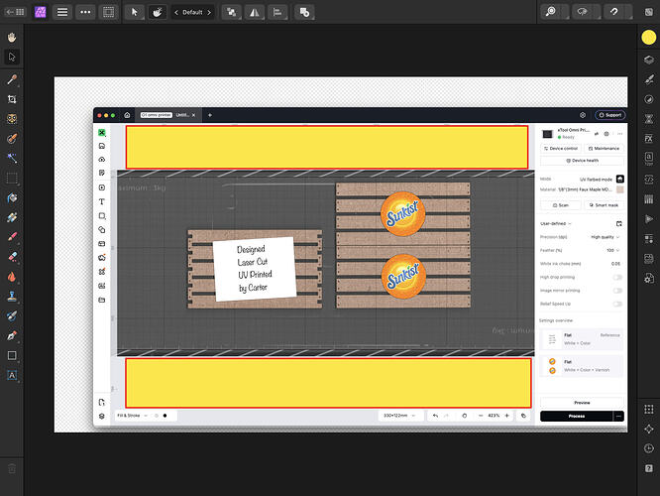Open the code brackets panel icon

[x=649, y=180]
